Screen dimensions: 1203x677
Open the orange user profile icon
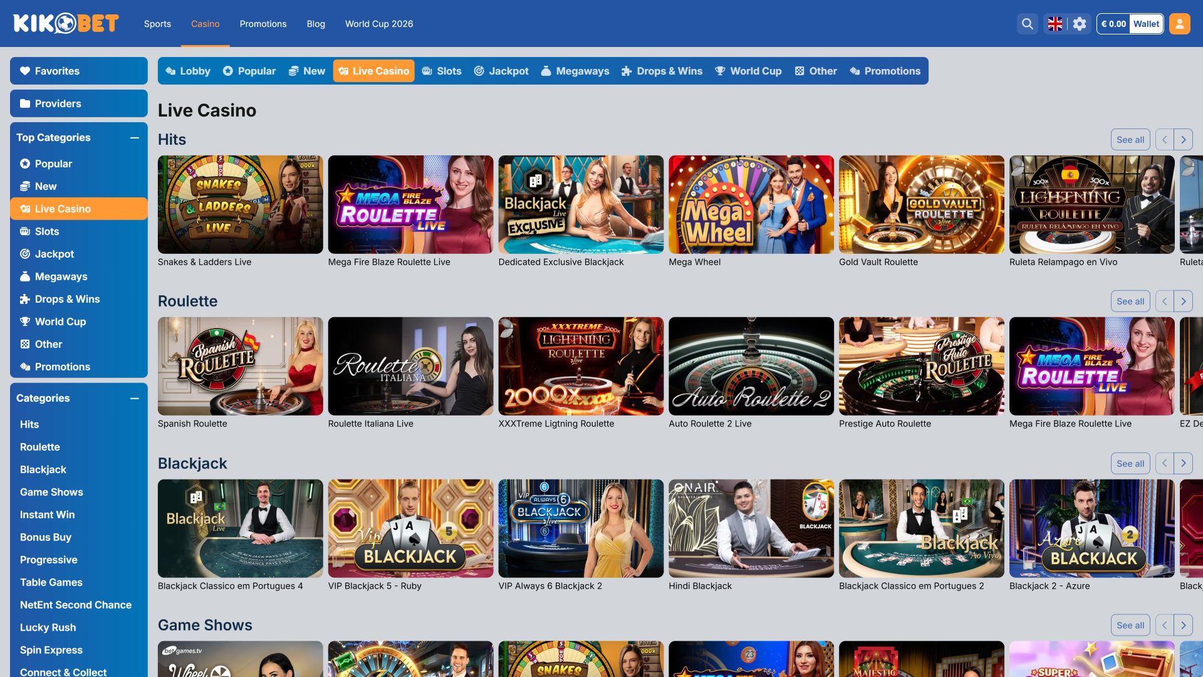pyautogui.click(x=1179, y=24)
